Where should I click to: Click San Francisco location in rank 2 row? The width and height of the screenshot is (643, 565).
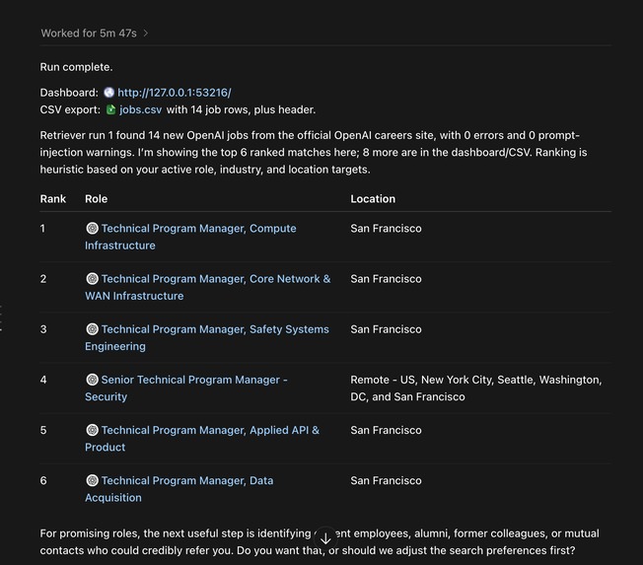coord(386,279)
